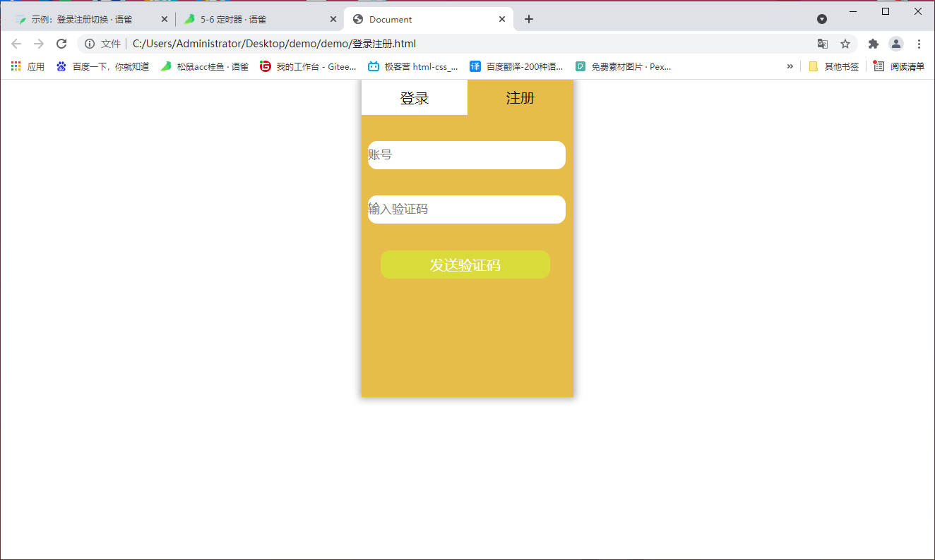Click the 发送验证码 button
This screenshot has width=935, height=560.
click(465, 264)
